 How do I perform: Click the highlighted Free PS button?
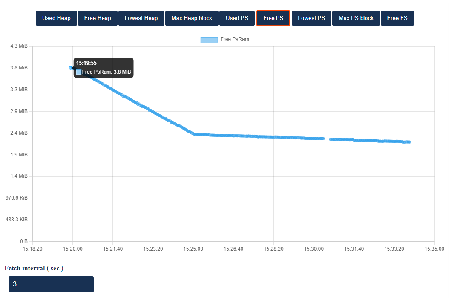273,18
